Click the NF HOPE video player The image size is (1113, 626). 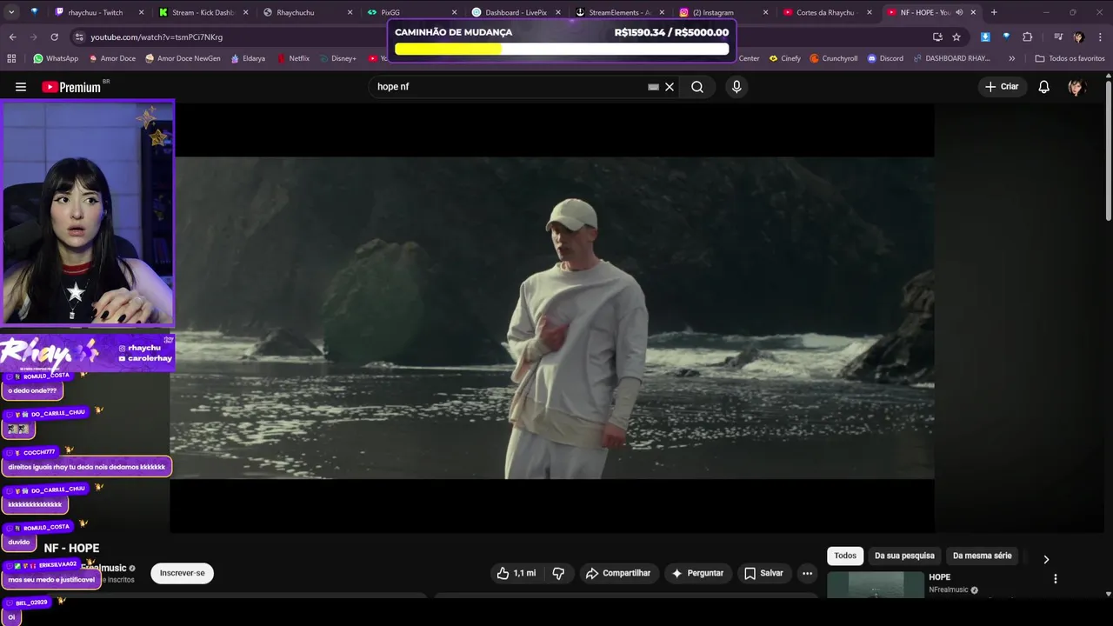point(552,317)
